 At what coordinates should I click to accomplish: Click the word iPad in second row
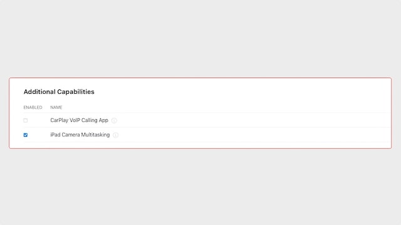point(55,135)
